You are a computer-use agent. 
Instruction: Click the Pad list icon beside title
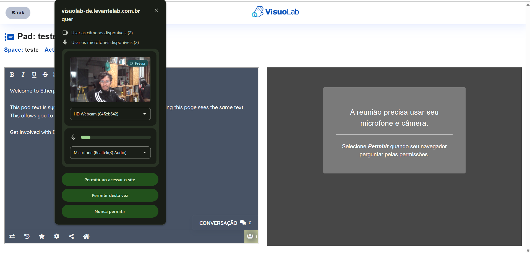pyautogui.click(x=9, y=37)
